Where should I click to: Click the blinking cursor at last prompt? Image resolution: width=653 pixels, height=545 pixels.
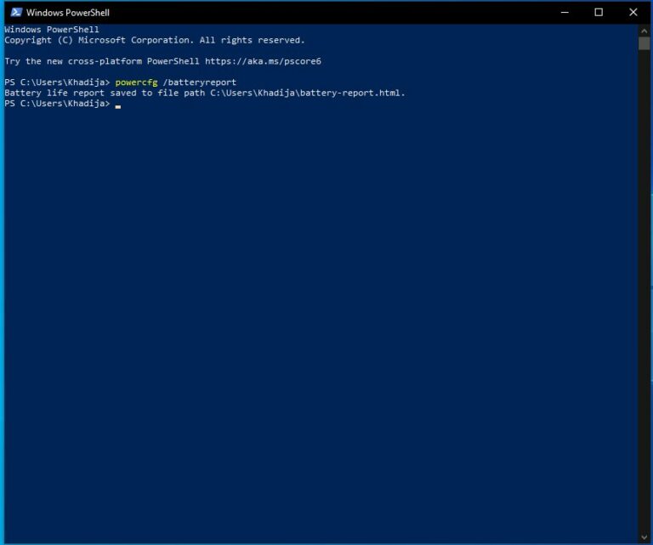[x=118, y=106]
